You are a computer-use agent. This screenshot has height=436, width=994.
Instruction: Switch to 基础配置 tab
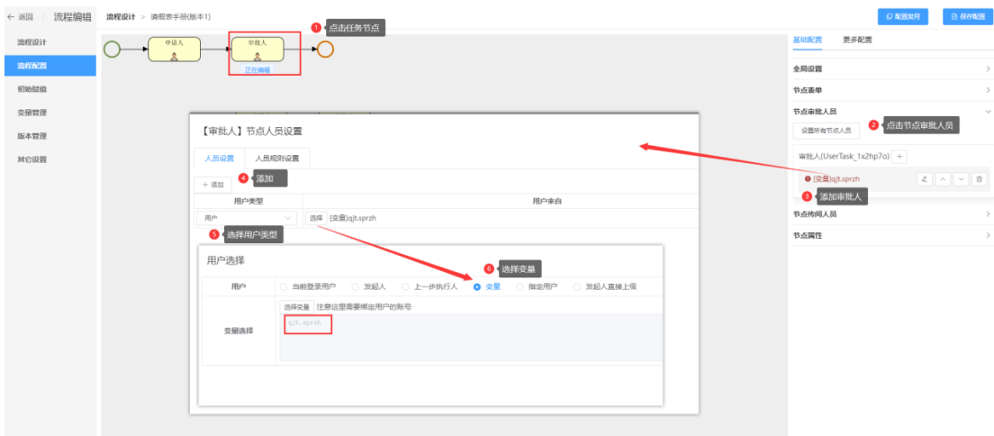(807, 40)
